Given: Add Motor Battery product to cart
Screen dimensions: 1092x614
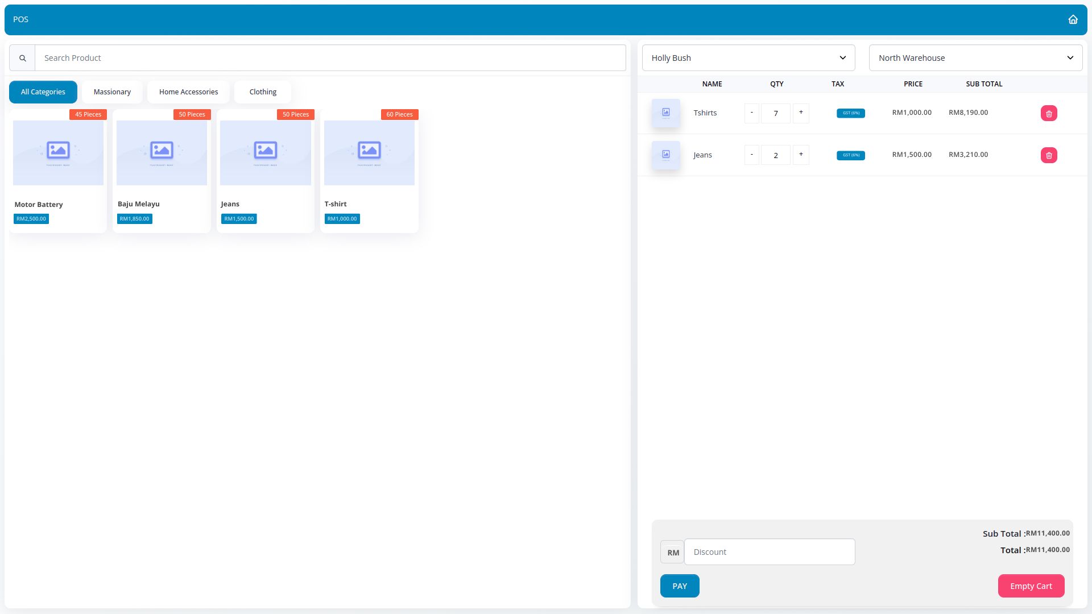Looking at the screenshot, I should click(x=58, y=171).
